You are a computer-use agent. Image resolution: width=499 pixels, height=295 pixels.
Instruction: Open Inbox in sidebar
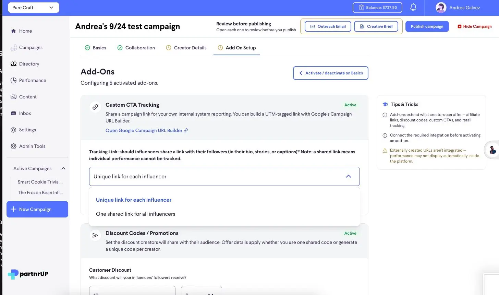click(x=25, y=113)
